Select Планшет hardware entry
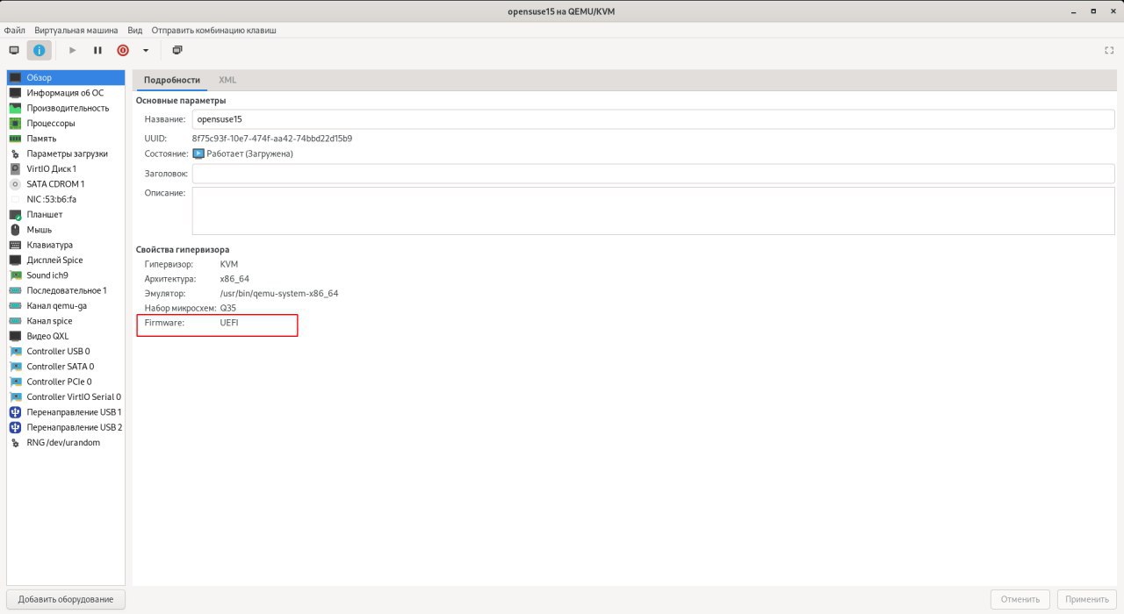 pyautogui.click(x=66, y=214)
